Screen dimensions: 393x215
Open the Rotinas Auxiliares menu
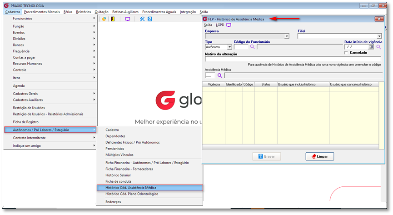[x=125, y=12]
